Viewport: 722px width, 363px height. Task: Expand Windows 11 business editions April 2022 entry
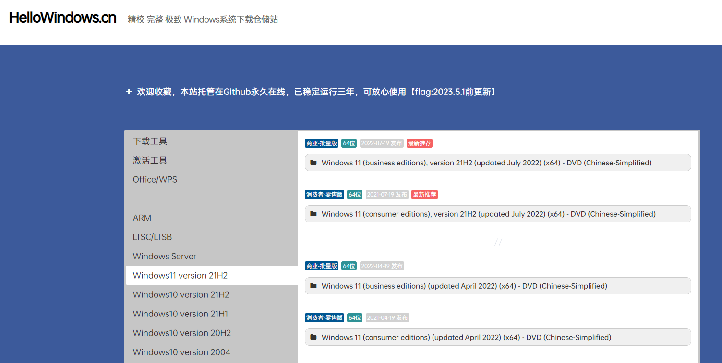coord(498,286)
